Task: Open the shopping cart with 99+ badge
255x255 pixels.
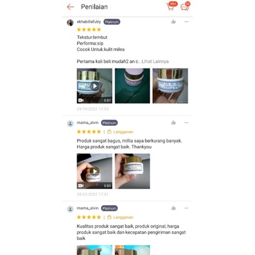Action: click(171, 6)
